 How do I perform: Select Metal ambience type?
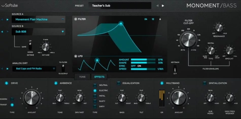(95, 96)
